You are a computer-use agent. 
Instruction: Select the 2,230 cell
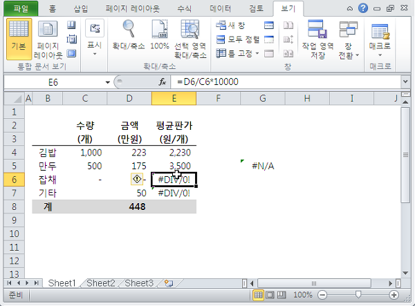click(x=174, y=153)
